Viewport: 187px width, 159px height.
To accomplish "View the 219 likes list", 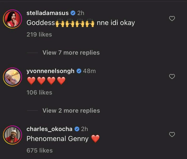I will (39, 34).
